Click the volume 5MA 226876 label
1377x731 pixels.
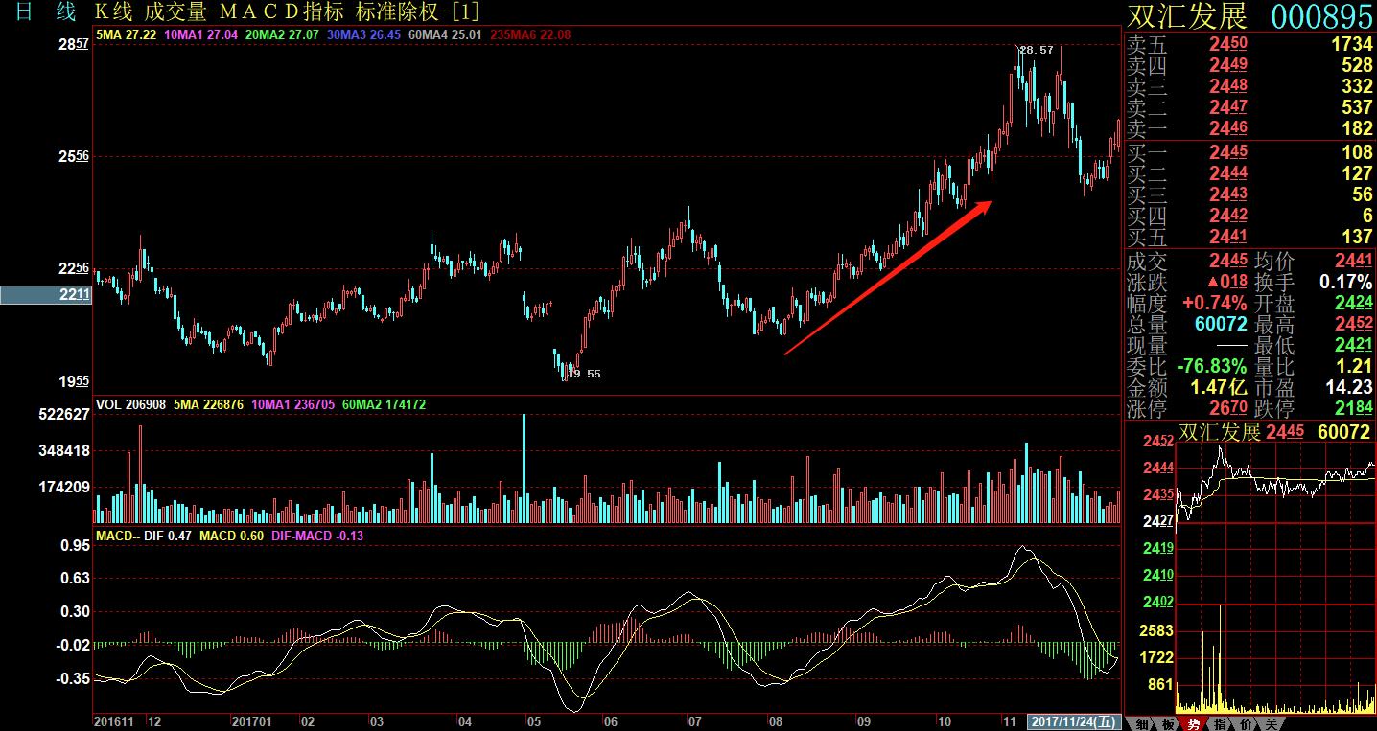tap(208, 404)
